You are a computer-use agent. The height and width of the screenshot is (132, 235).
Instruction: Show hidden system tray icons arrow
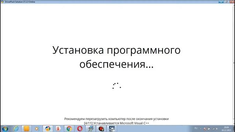201,129
